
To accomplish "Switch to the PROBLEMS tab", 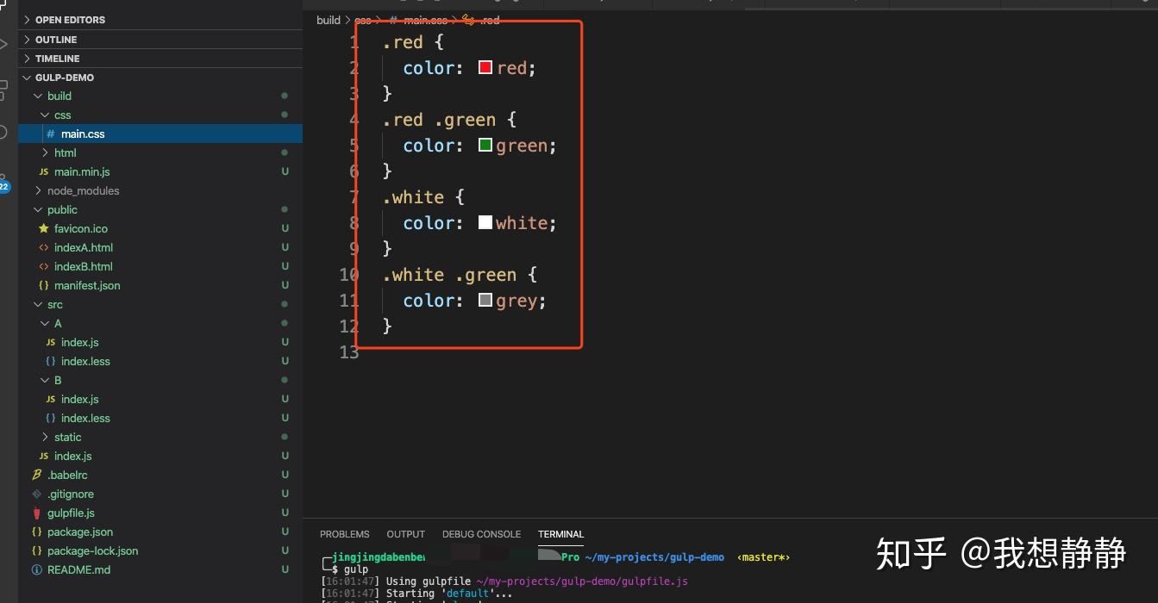I will pos(344,534).
